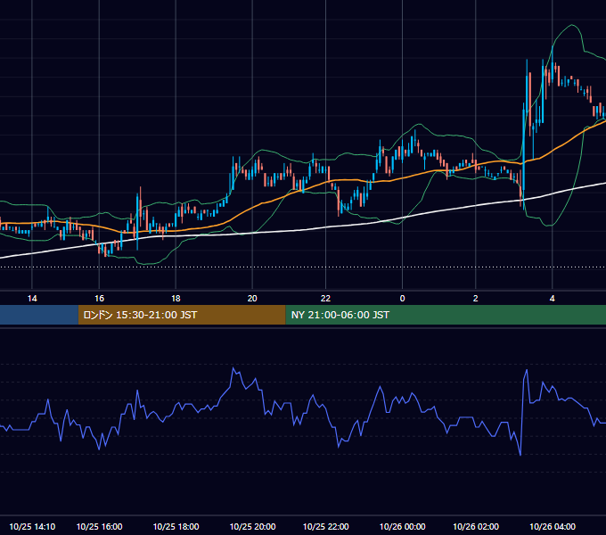Screen dimensions: 606x535
Task: Click the 16 hour axis label
Action: 99,299
